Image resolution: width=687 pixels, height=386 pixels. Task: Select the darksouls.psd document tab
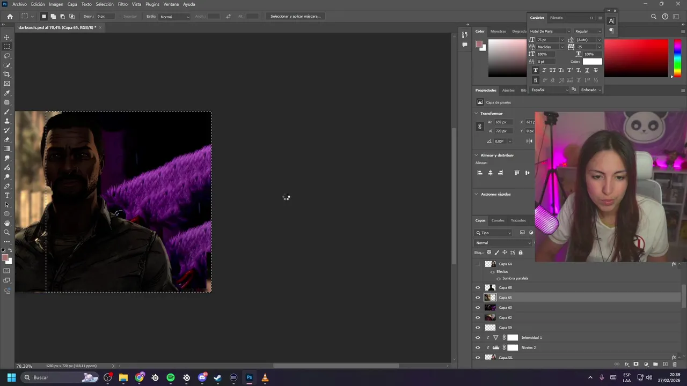[57, 27]
